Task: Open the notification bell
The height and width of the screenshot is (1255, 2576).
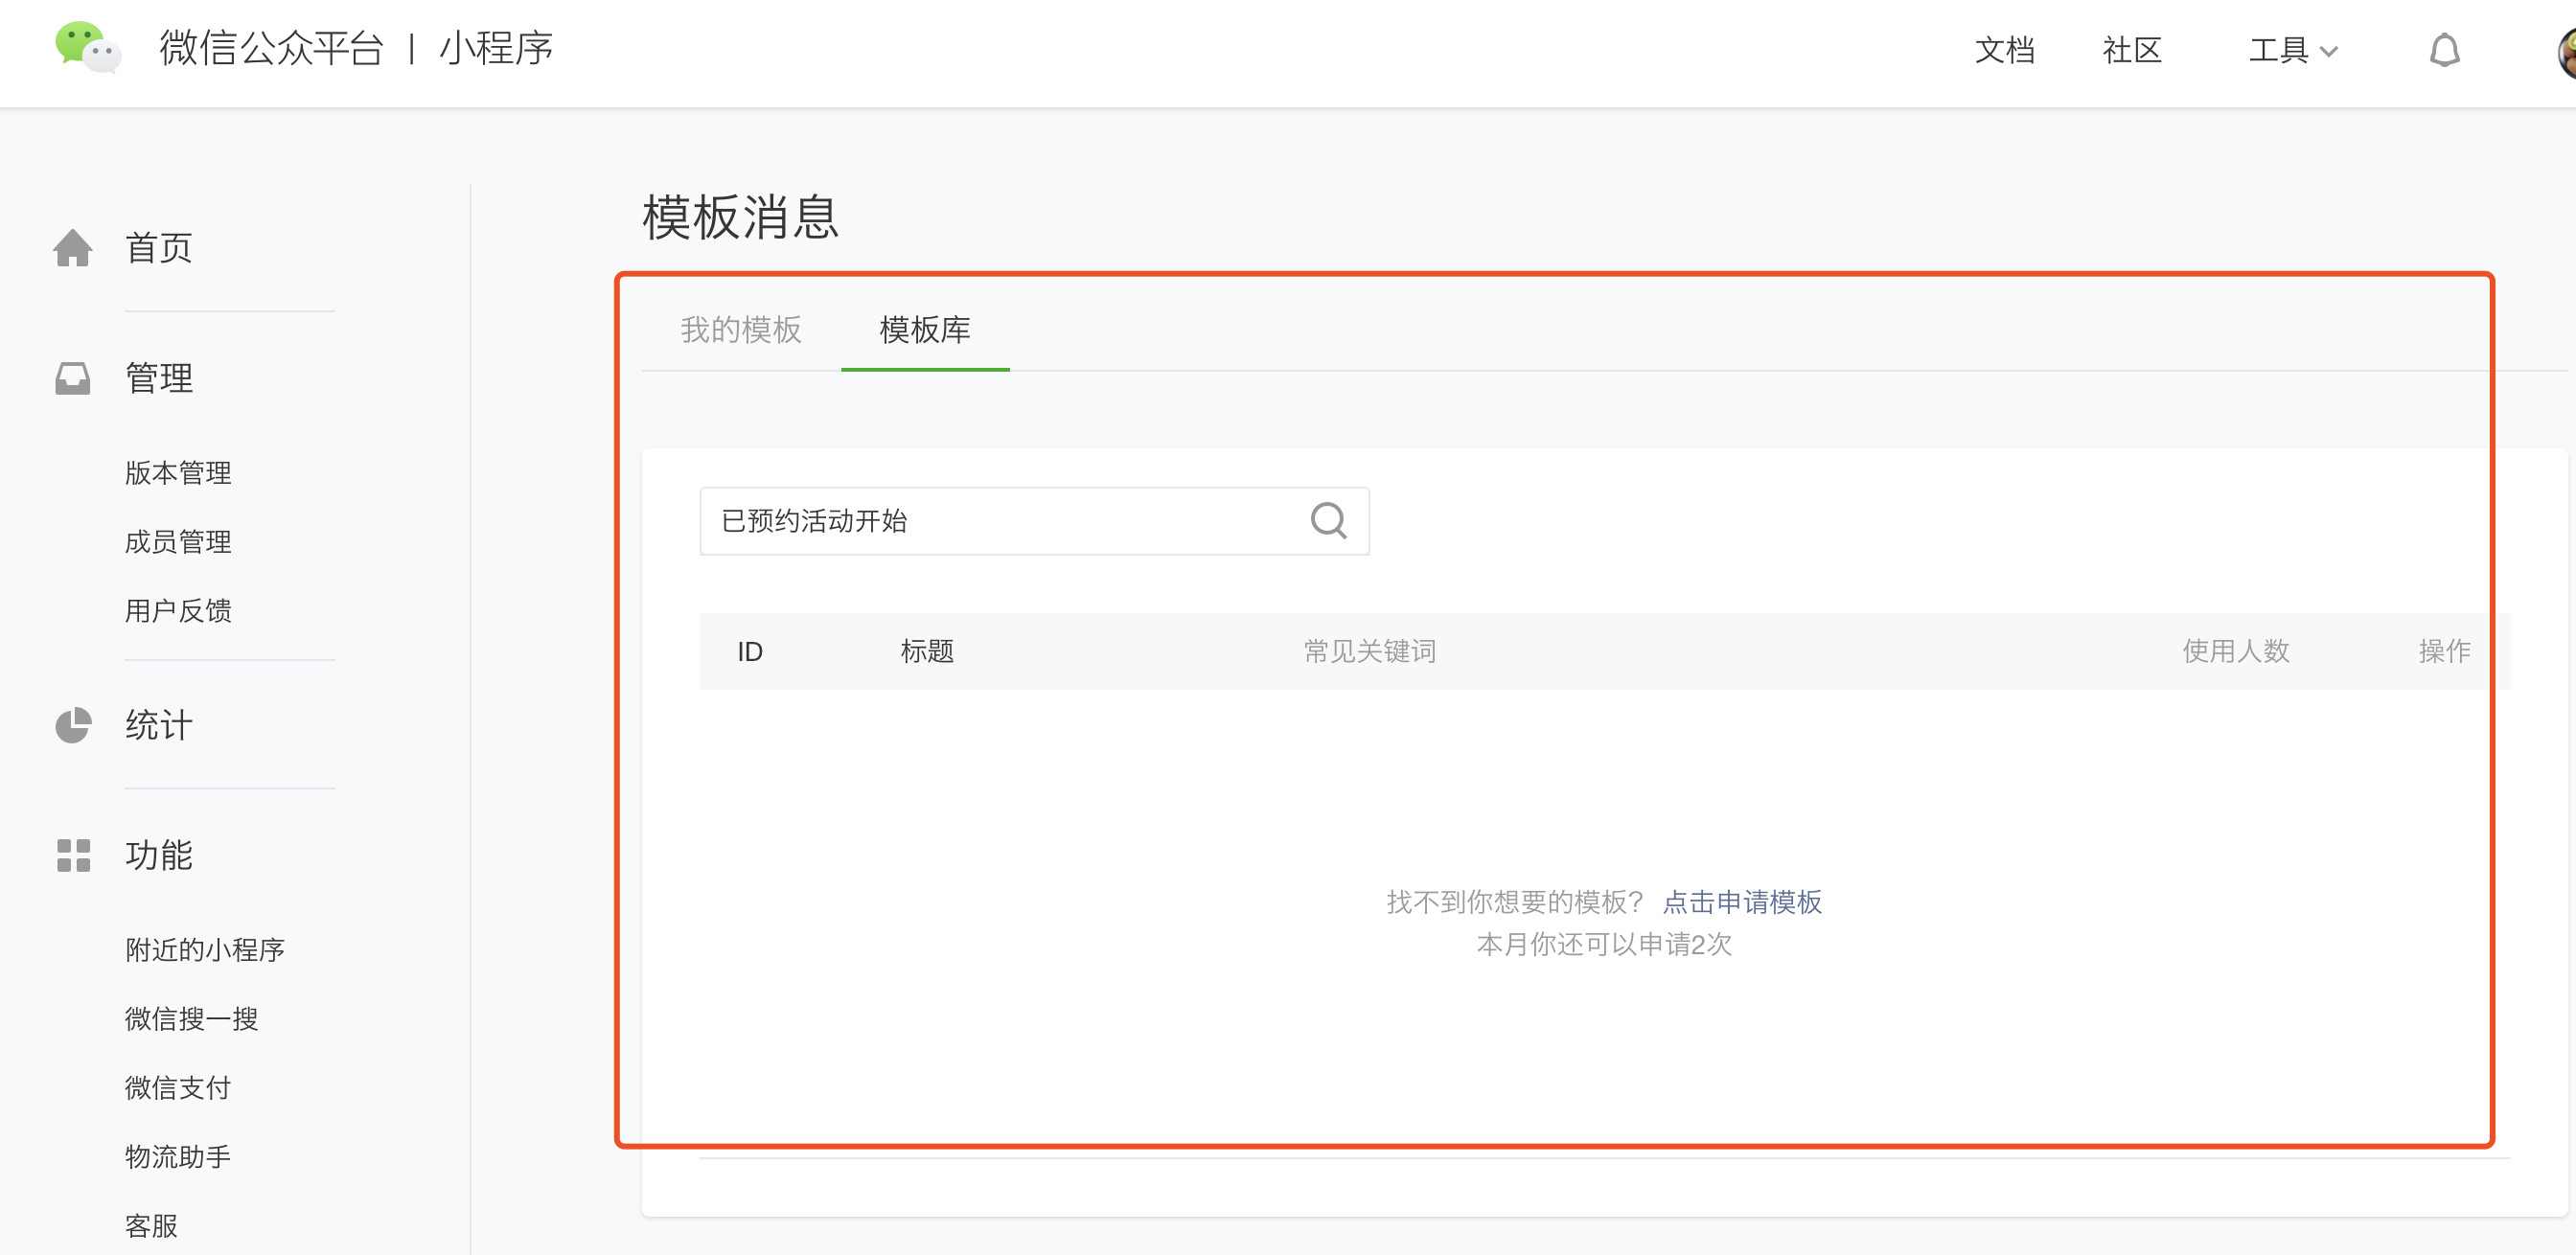Action: [x=2444, y=50]
